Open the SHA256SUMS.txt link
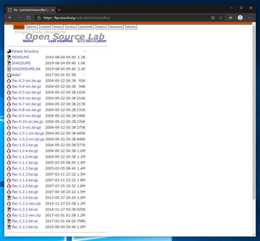 point(26,69)
